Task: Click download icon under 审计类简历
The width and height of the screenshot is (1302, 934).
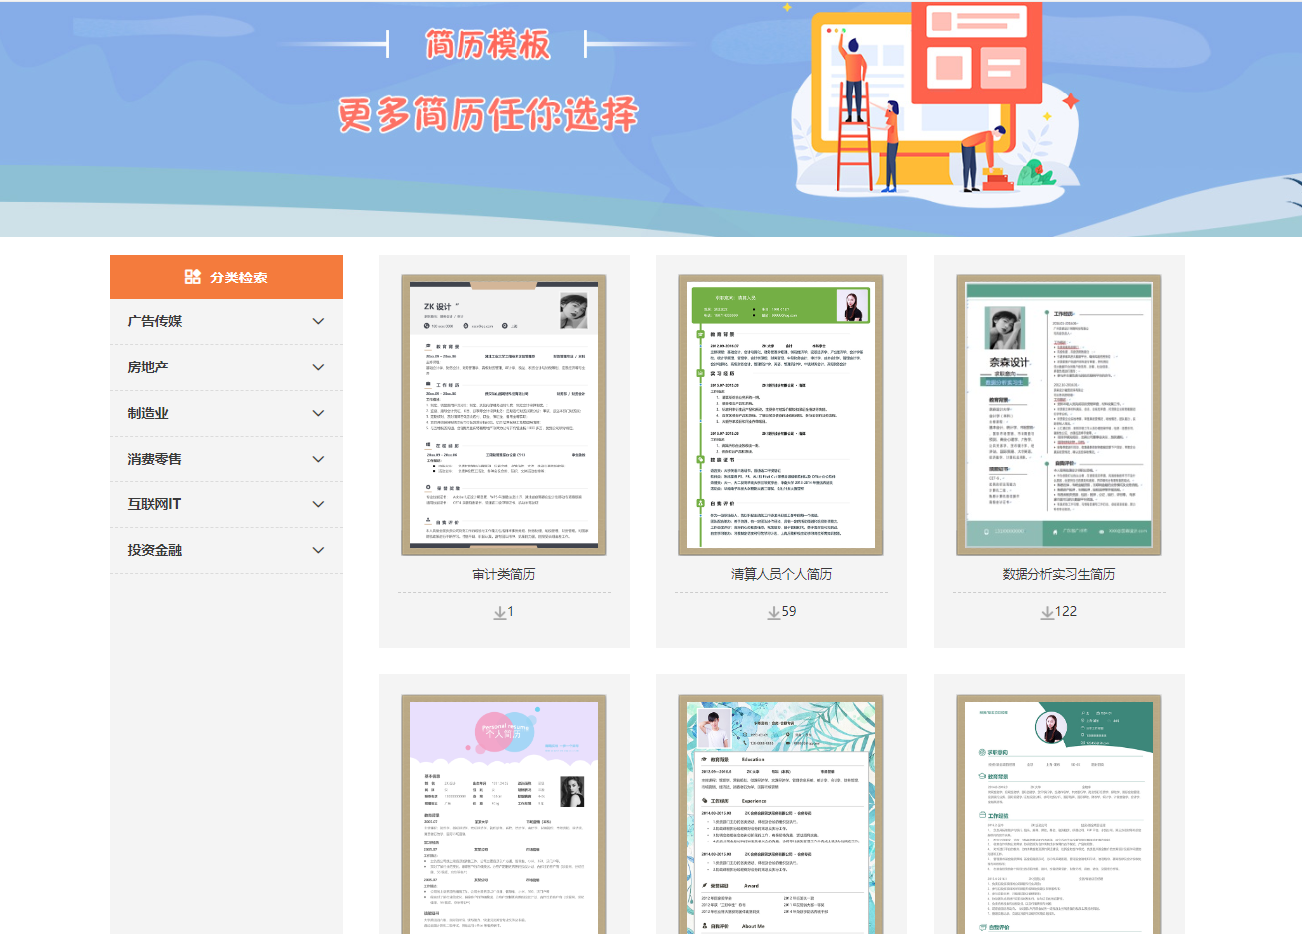Action: 500,612
